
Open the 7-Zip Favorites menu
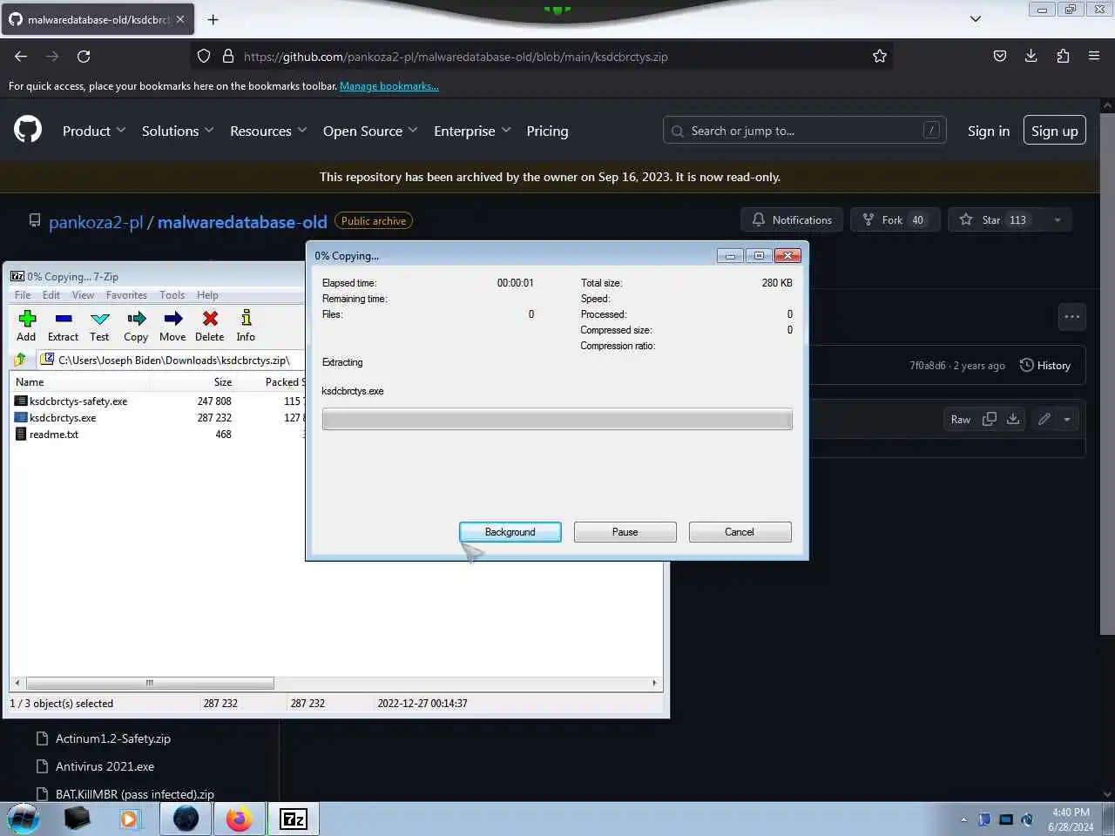126,295
